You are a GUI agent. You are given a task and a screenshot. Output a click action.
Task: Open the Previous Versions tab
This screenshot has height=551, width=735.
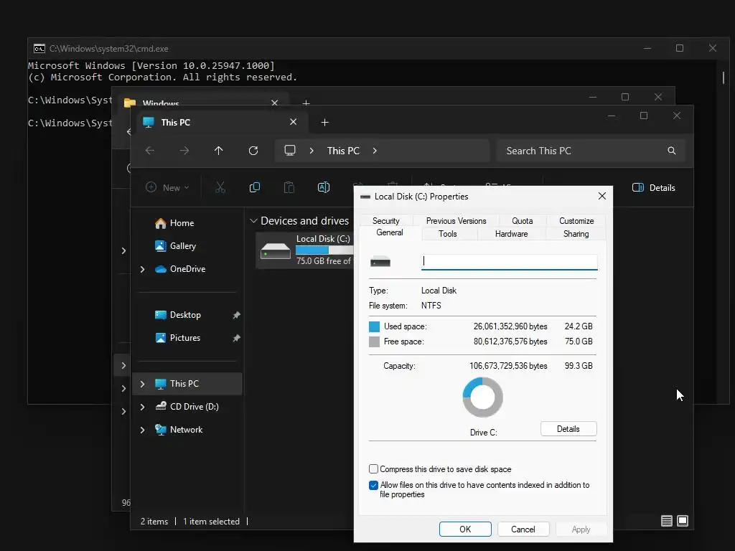point(456,221)
